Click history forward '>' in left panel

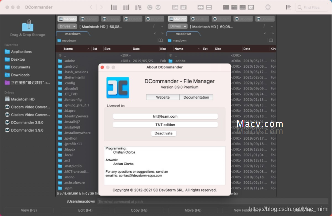[x=163, y=34]
